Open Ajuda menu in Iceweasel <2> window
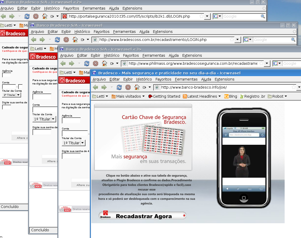 tap(114, 8)
